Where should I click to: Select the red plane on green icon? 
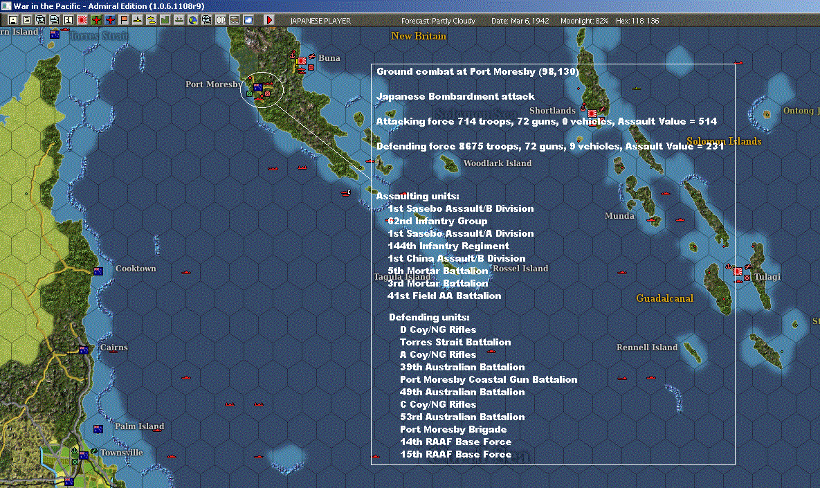pyautogui.click(x=96, y=20)
